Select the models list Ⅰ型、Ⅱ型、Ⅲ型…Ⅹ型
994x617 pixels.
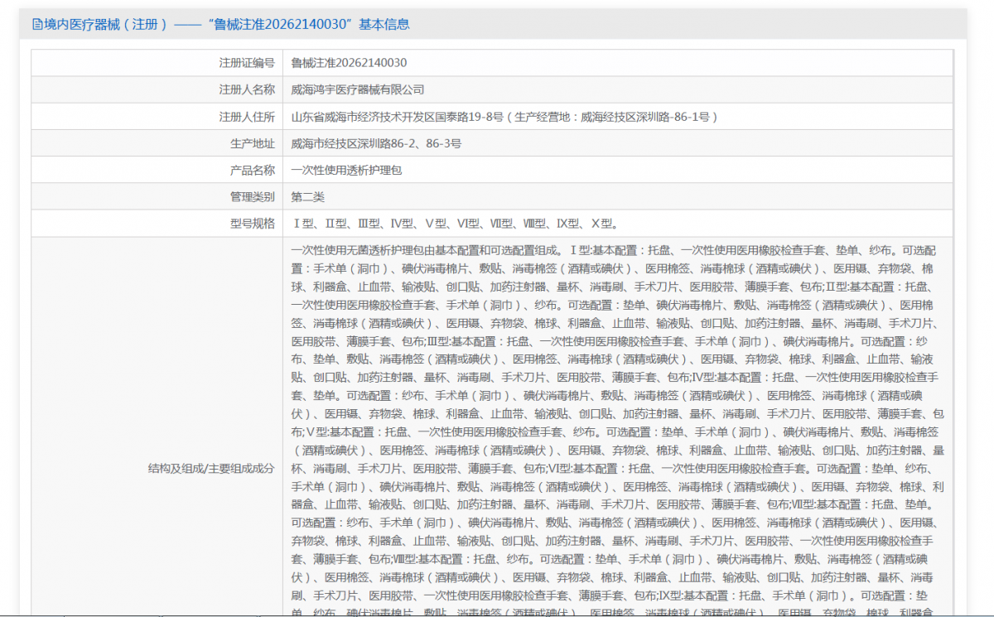456,224
